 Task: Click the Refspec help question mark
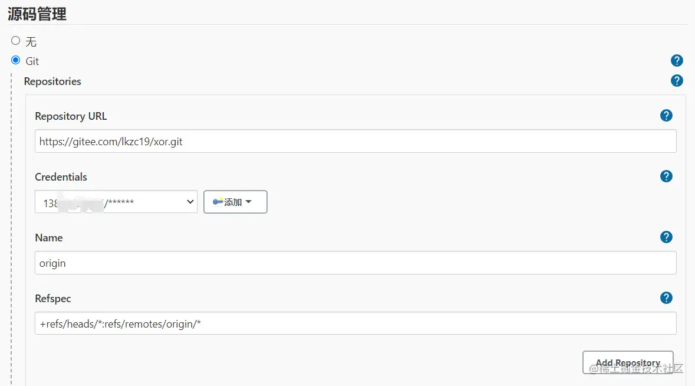(666, 297)
